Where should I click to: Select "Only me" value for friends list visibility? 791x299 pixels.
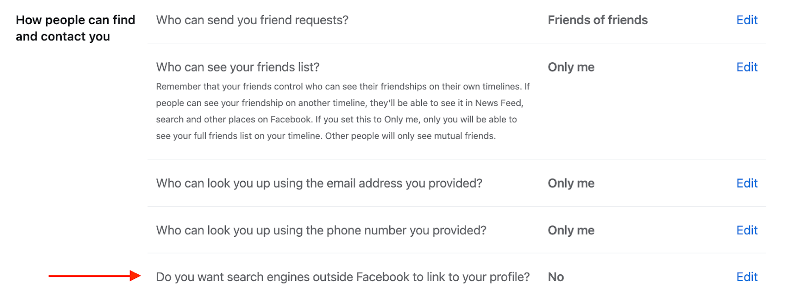[571, 67]
